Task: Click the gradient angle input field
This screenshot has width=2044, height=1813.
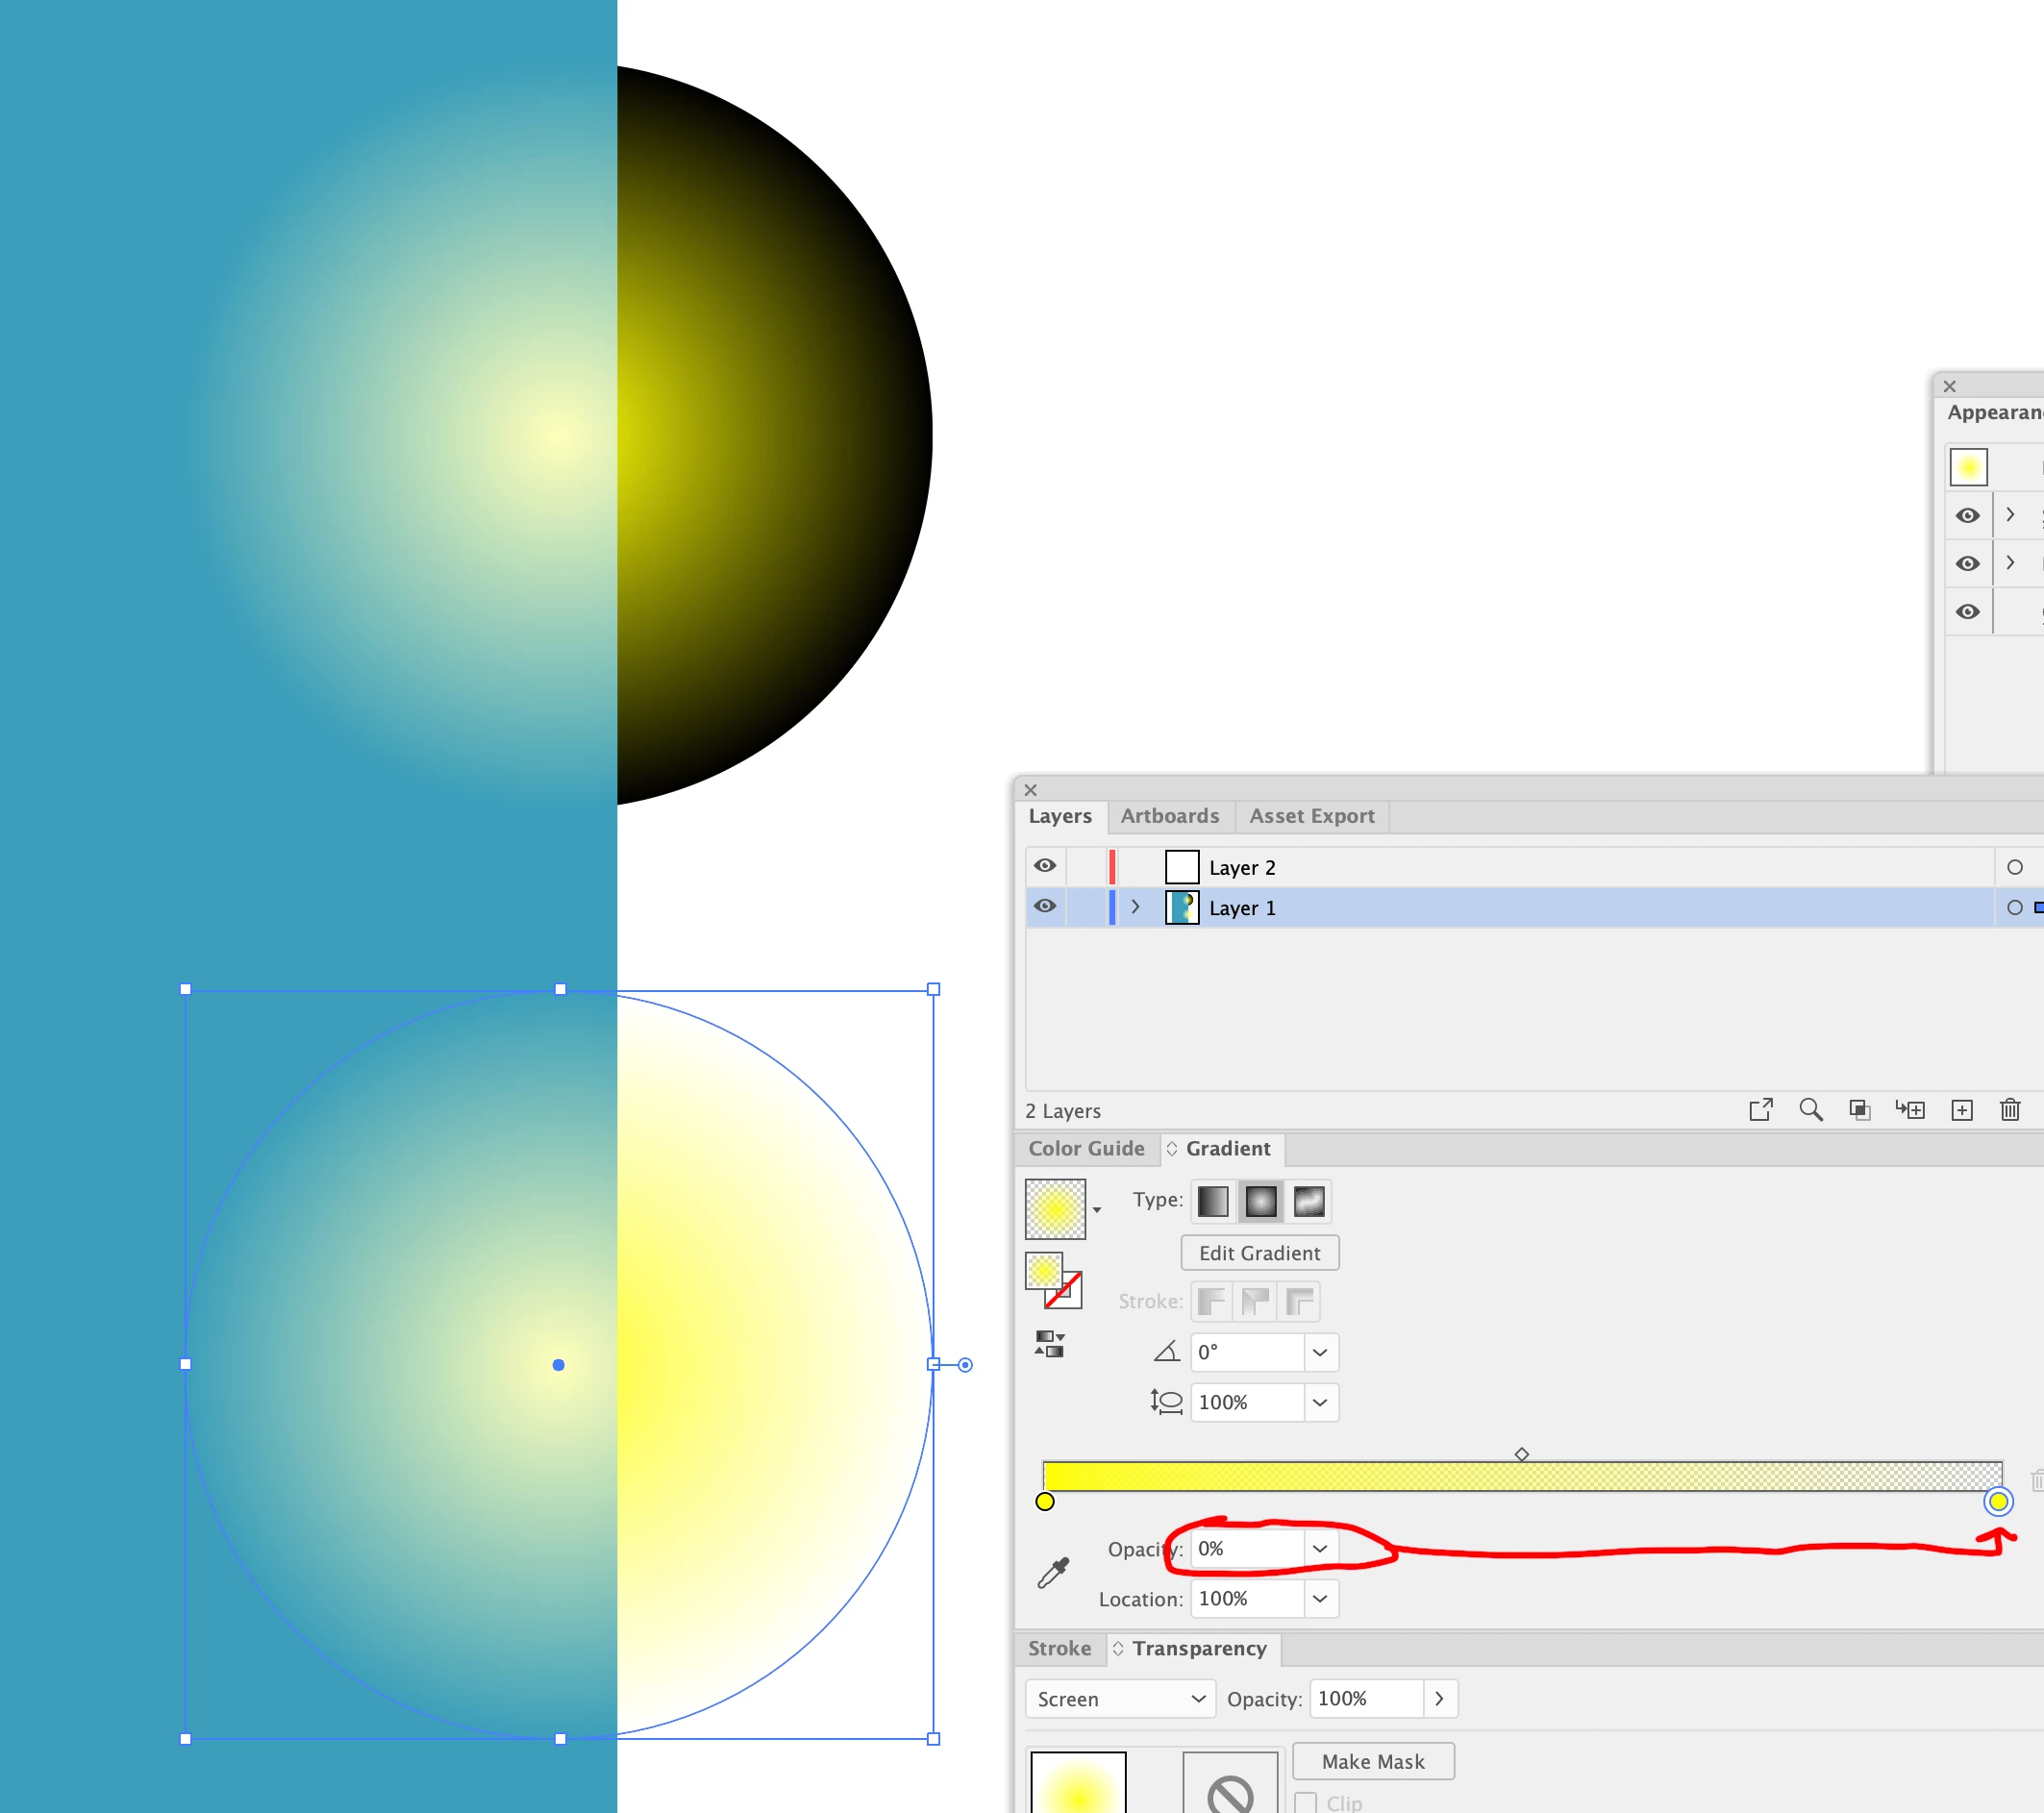Action: click(1246, 1353)
